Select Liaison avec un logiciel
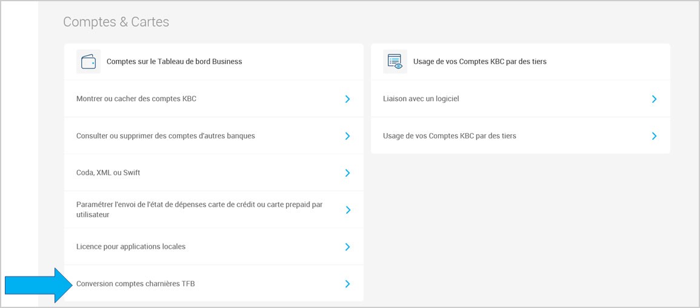700x308 pixels. pos(421,99)
